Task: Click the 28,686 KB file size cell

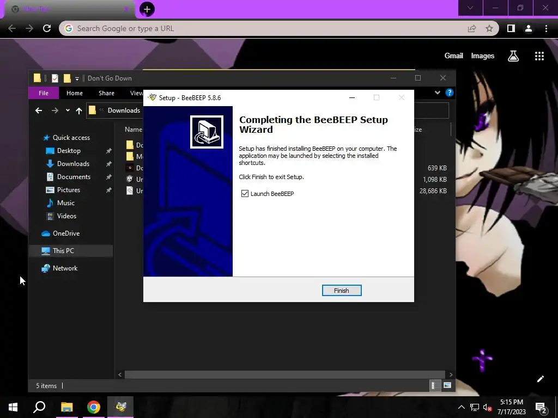Action: 433,191
